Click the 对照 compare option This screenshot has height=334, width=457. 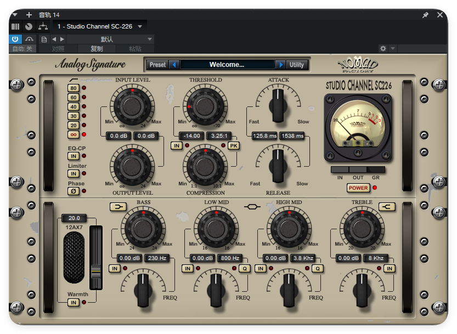[x=58, y=49]
